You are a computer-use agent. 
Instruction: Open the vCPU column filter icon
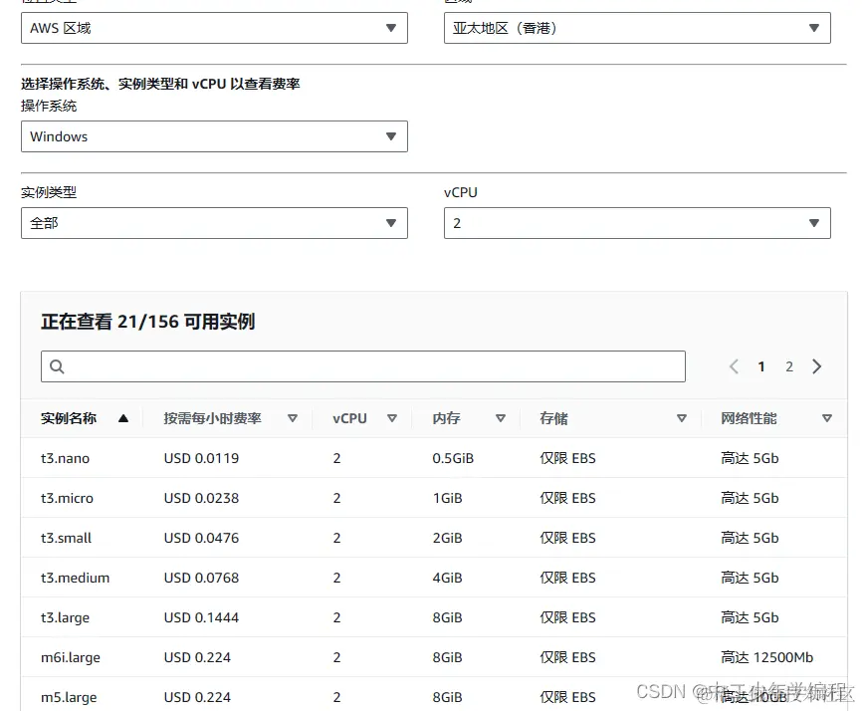point(392,418)
